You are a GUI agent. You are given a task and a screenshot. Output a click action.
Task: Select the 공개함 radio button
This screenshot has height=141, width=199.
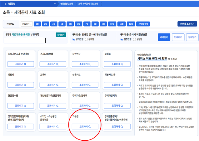88,39
